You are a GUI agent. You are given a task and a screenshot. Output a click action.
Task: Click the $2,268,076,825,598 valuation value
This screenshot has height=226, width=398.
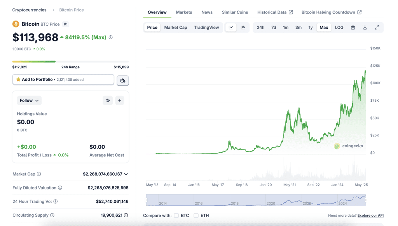(108, 188)
